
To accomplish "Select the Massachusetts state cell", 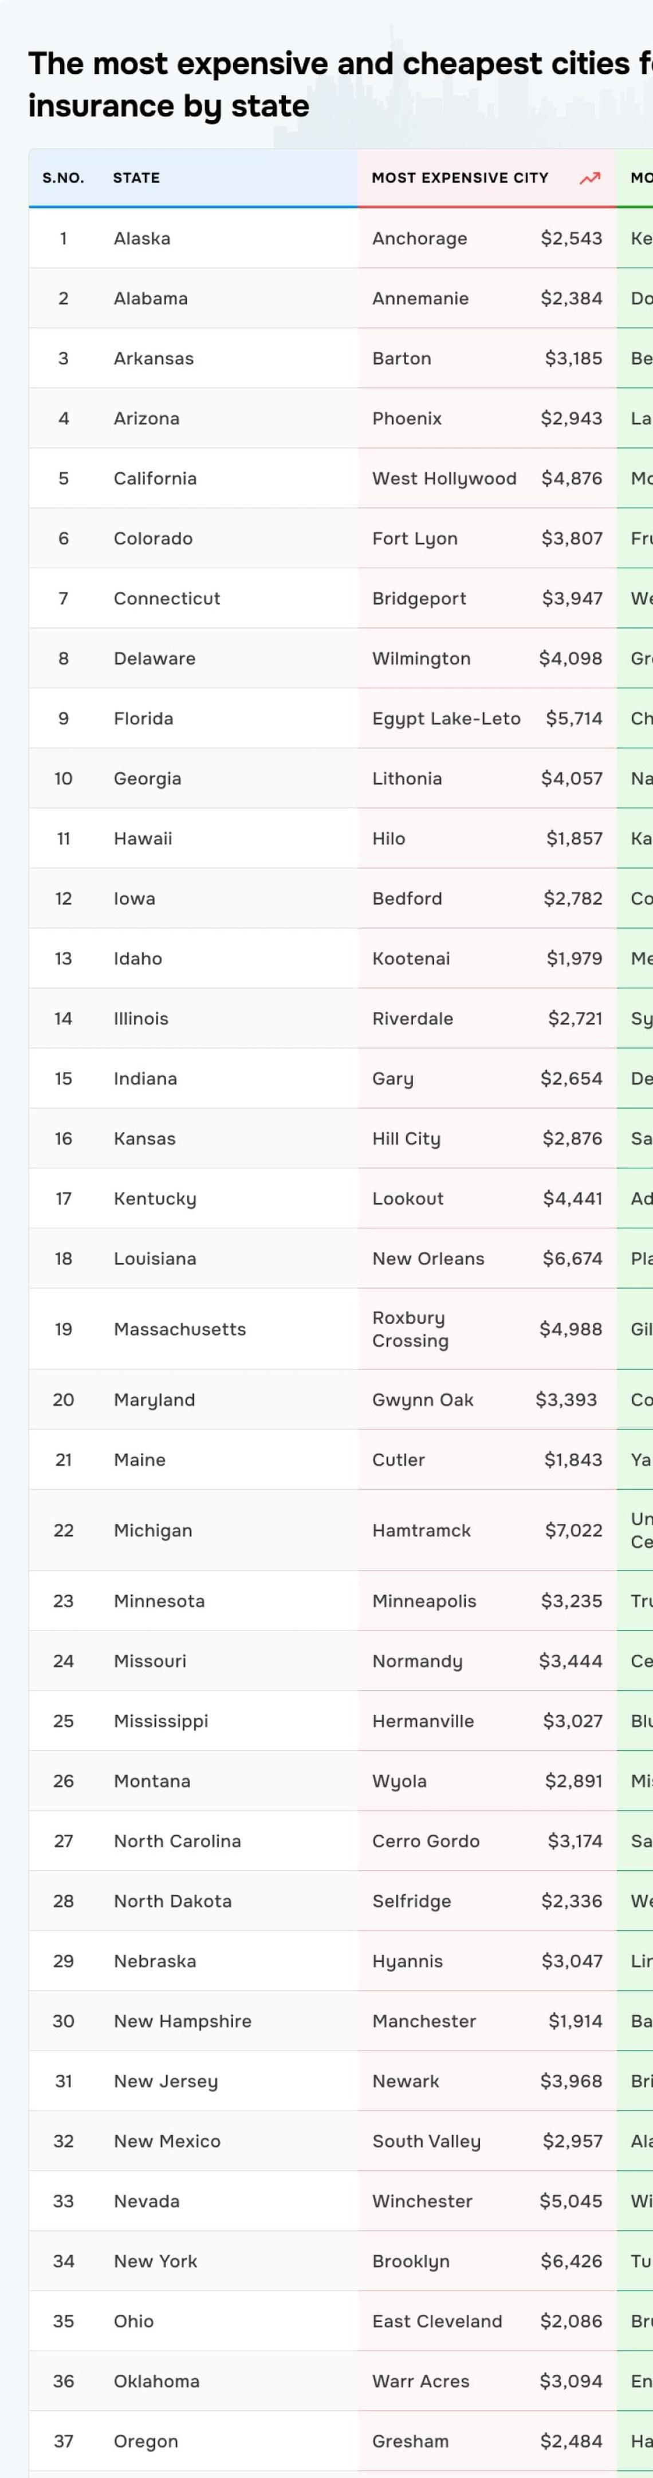I will click(x=180, y=1329).
